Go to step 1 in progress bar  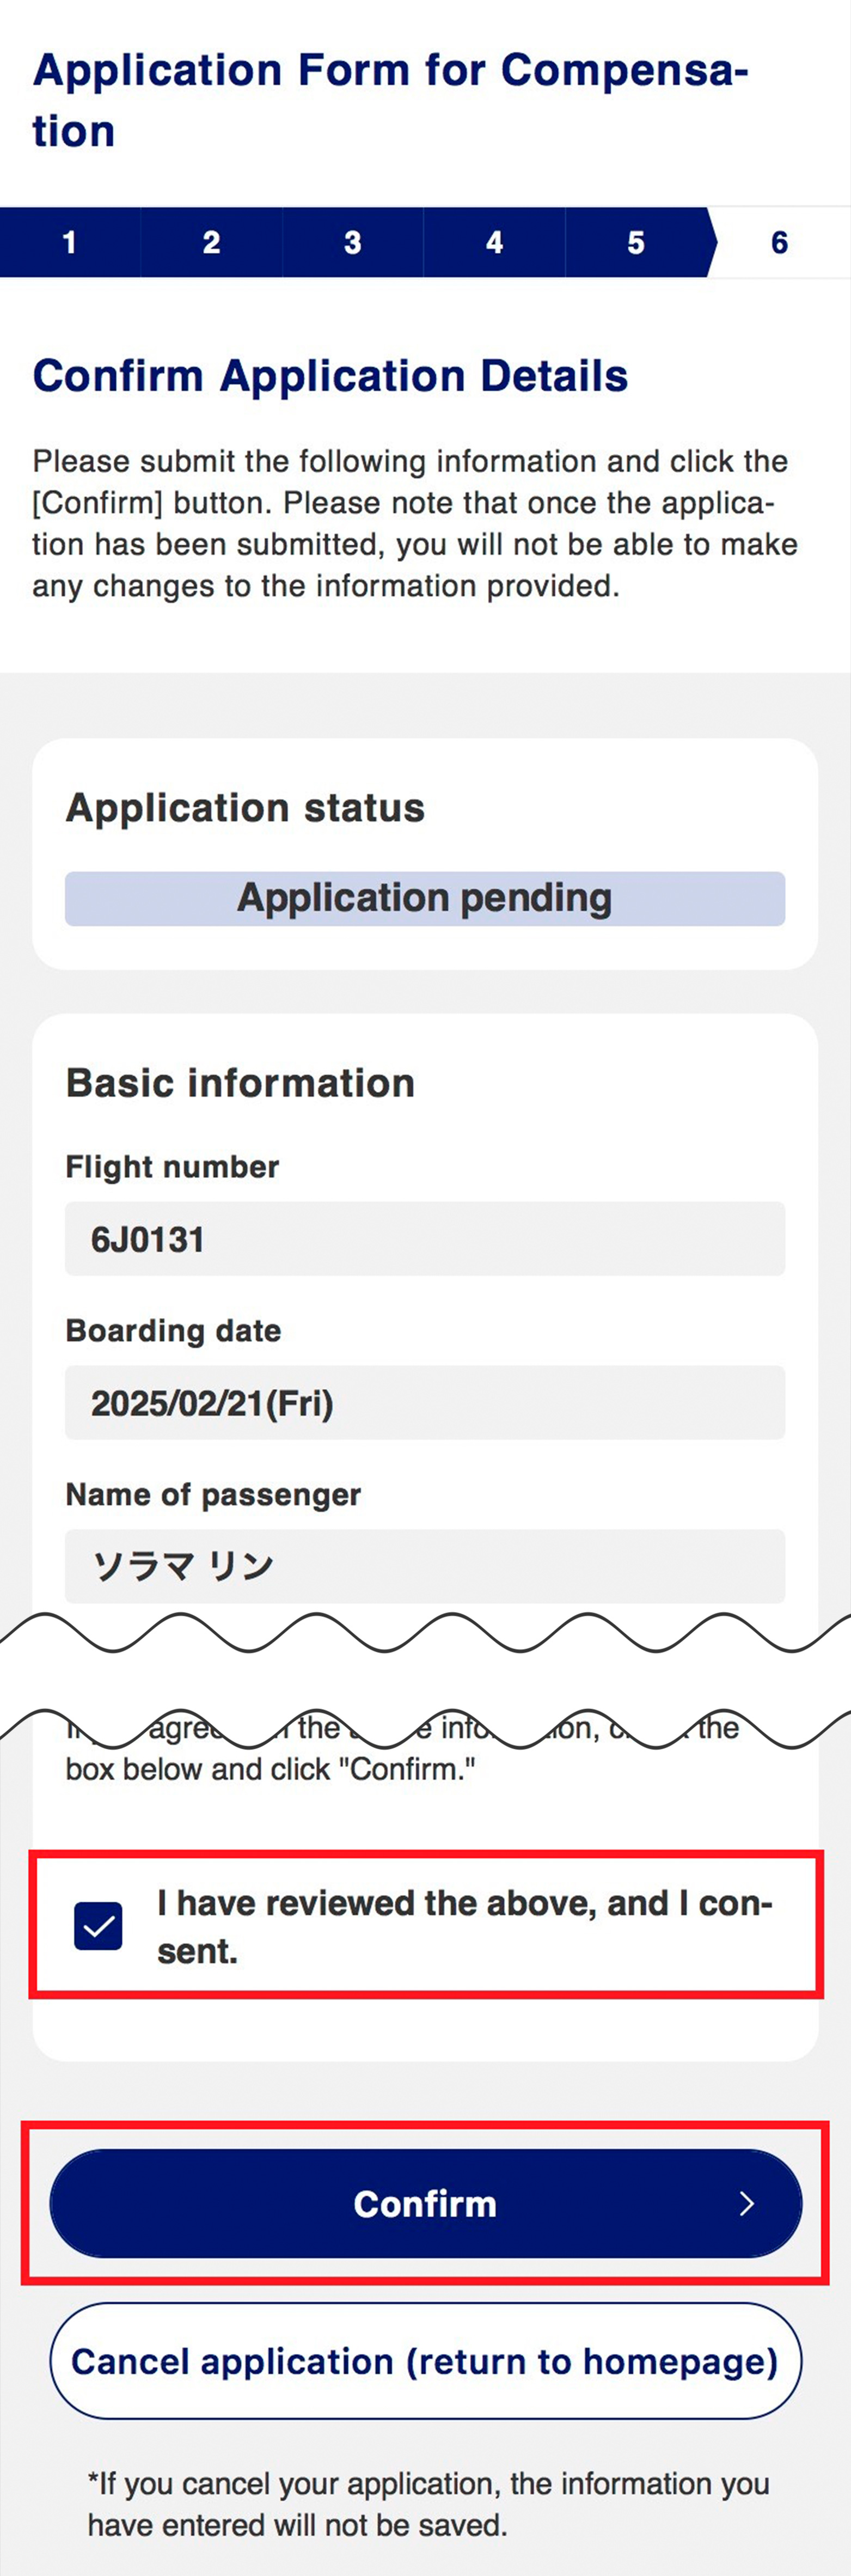pyautogui.click(x=69, y=242)
